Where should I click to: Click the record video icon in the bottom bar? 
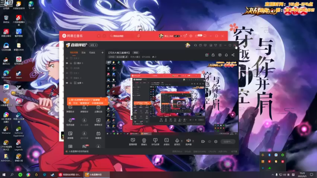[203, 142]
